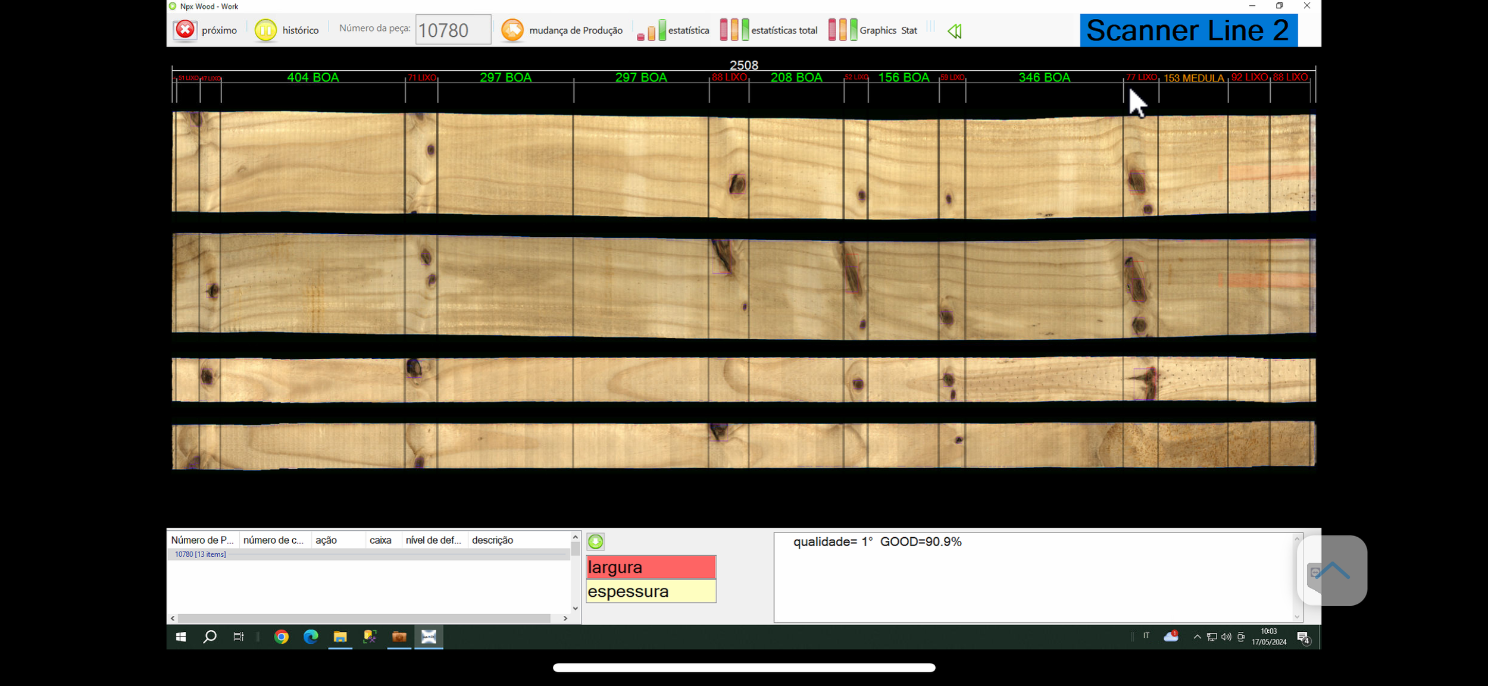Viewport: 1488px width, 686px height.
Task: Click the red próximo X icon
Action: (x=185, y=30)
